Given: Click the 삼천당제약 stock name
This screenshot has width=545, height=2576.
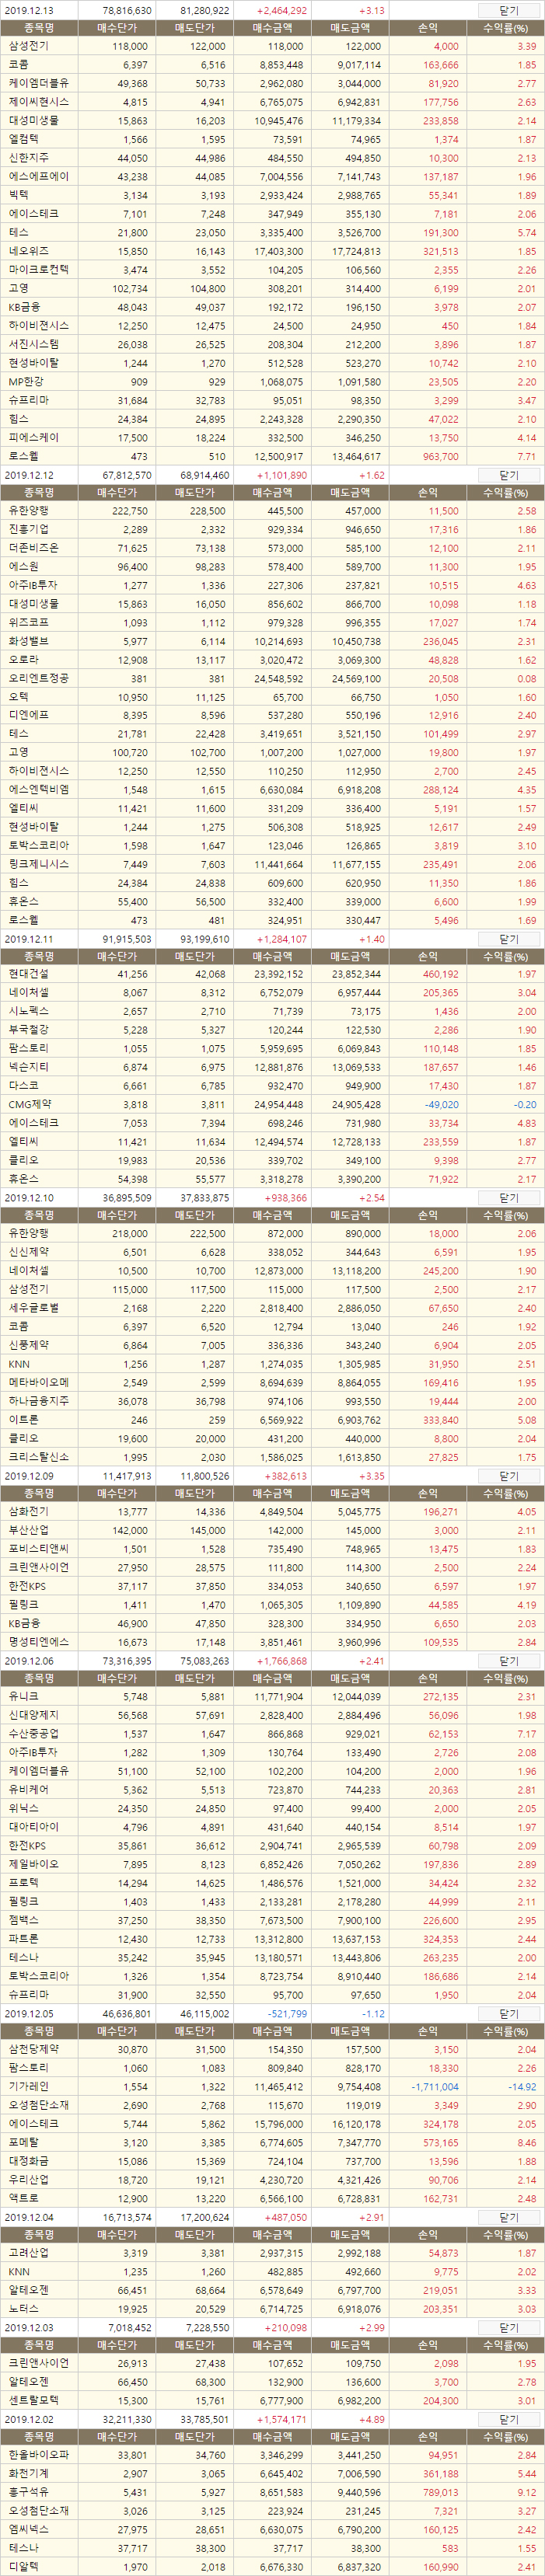Looking at the screenshot, I should (34, 2050).
